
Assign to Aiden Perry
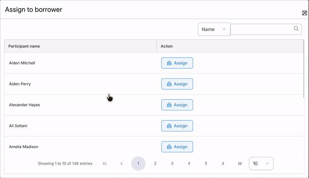tap(177, 84)
